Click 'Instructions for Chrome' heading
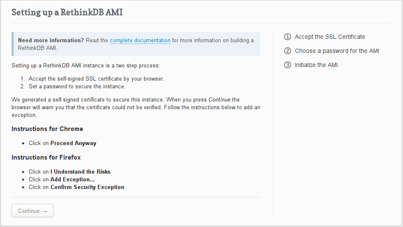This screenshot has width=403, height=227. tap(47, 129)
